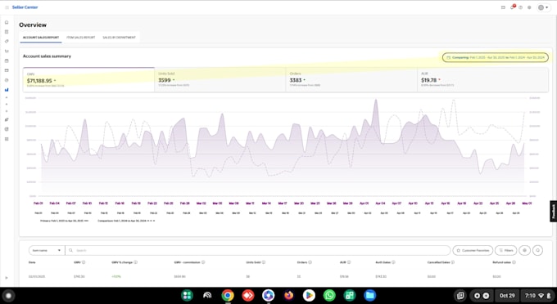Select the Units Sold 3599 metric card

pos(220,80)
